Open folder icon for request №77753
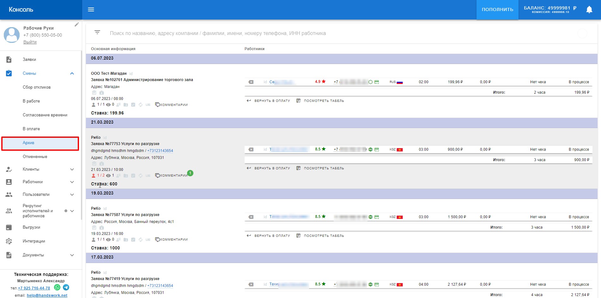601x298 pixels. 125,176
